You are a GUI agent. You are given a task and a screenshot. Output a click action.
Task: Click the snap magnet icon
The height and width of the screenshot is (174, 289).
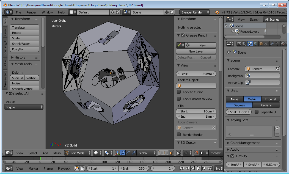(196, 153)
